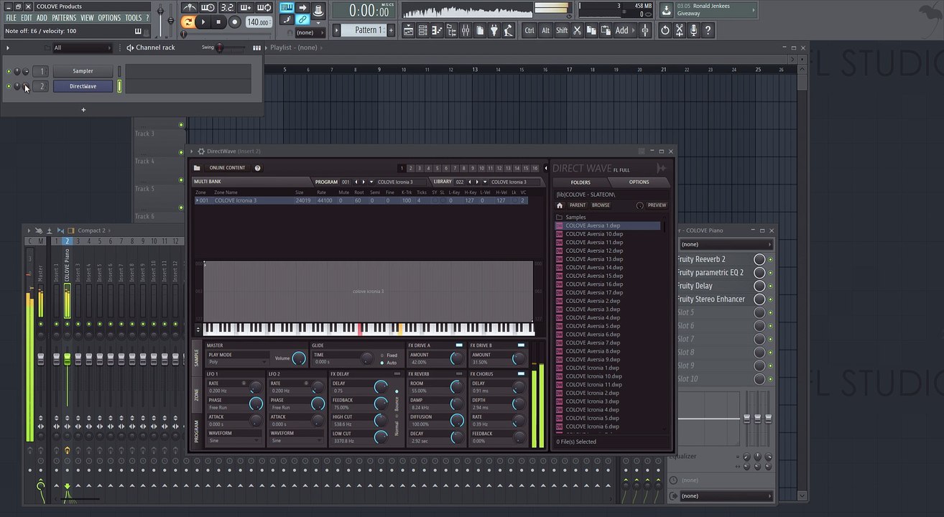
Task: Mute the DirectWave channel green LED
Action: 9,86
